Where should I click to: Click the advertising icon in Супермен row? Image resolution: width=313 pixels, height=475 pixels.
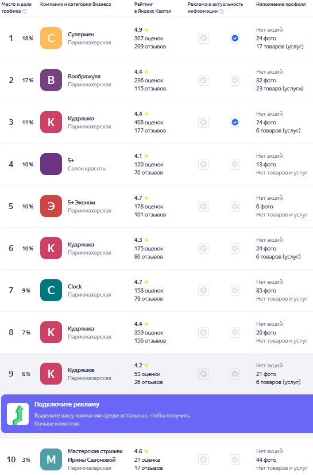tap(204, 38)
